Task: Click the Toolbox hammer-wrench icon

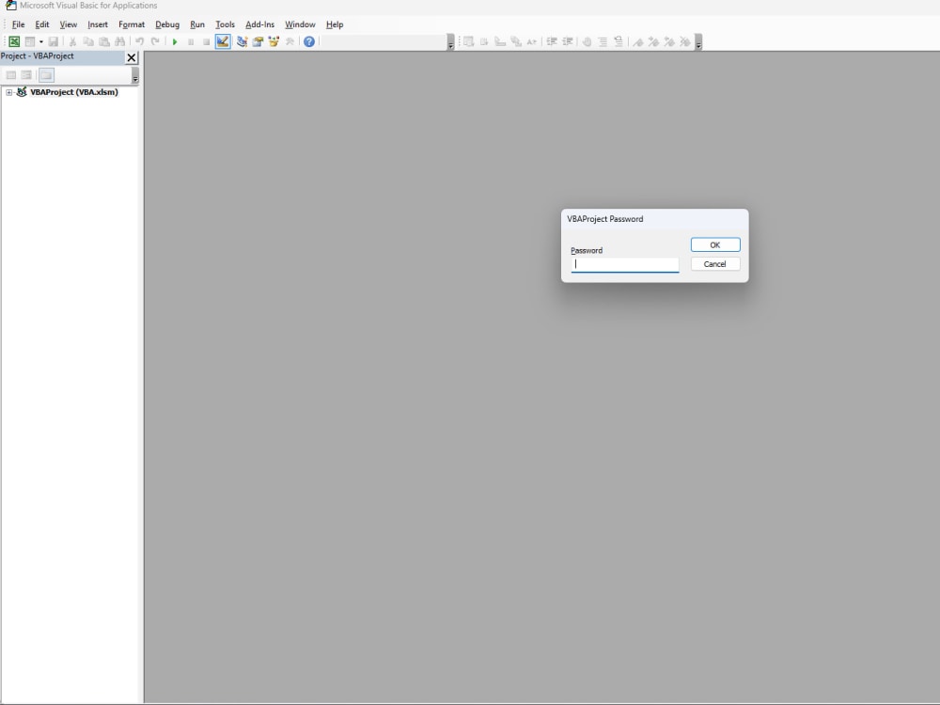Action: 290,41
